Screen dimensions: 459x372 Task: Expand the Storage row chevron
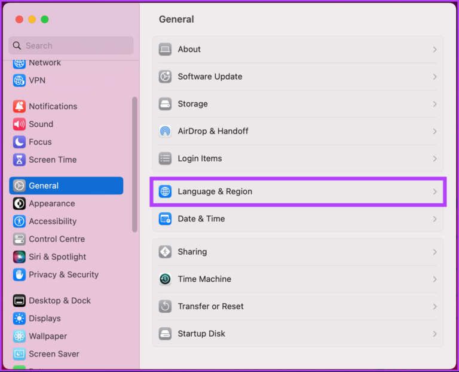click(434, 104)
